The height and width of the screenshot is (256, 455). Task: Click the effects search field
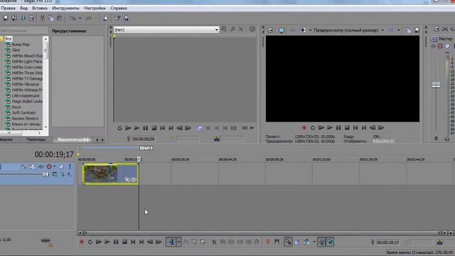click(23, 31)
